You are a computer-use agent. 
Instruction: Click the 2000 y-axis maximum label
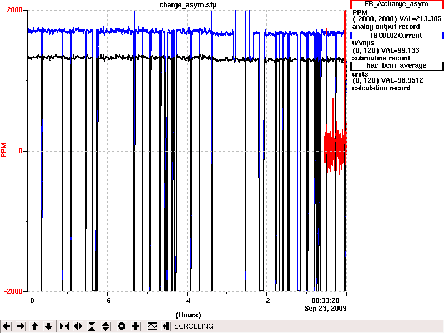pyautogui.click(x=14, y=10)
